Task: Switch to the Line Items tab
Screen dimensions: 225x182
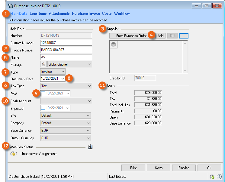Action: click(x=38, y=14)
